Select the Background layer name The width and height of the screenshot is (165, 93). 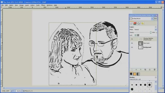[x=147, y=47]
